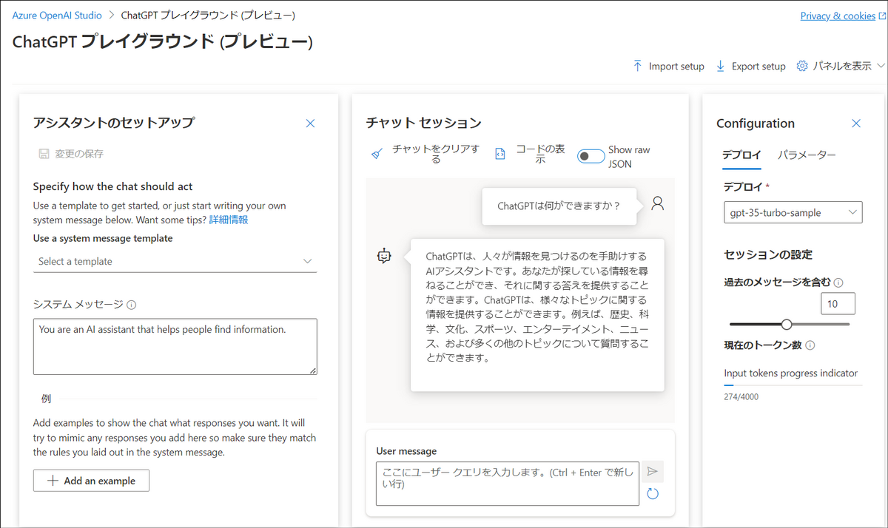Switch to the デプロイ tab
The image size is (888, 528).
(741, 155)
